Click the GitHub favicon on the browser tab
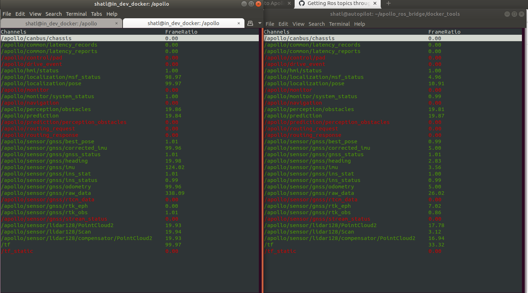 click(x=301, y=4)
